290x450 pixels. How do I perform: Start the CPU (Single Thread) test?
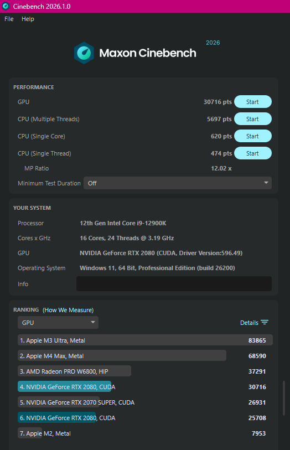(253, 153)
